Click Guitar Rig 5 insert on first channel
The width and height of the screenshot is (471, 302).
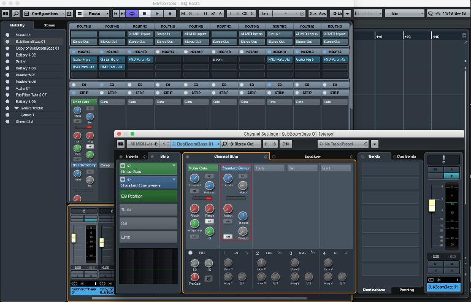point(84,60)
